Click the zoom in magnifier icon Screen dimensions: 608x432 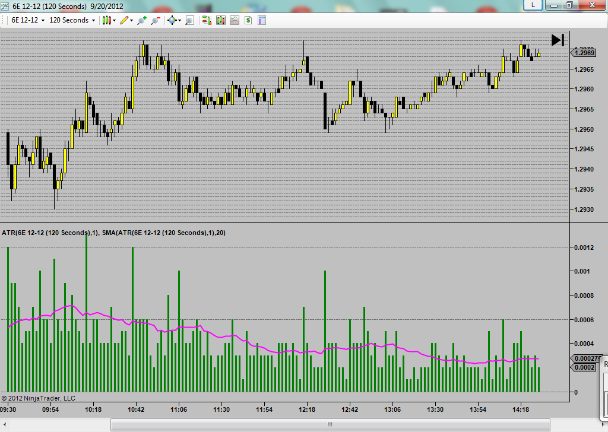[142, 20]
